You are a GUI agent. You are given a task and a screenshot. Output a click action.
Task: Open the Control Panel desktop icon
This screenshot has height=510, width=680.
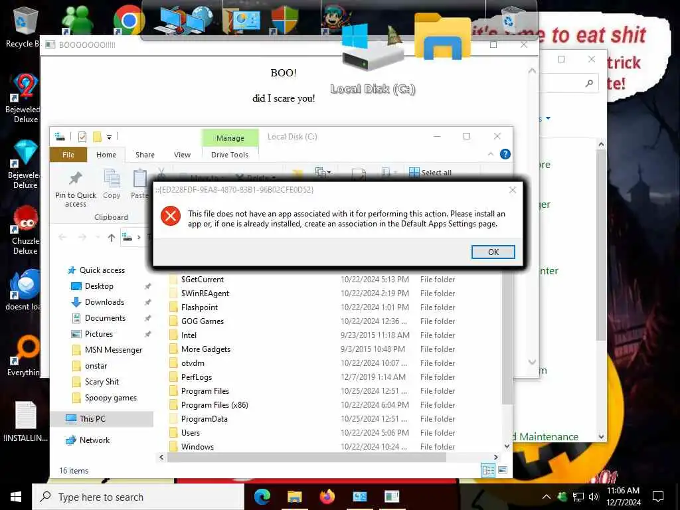pos(241,19)
